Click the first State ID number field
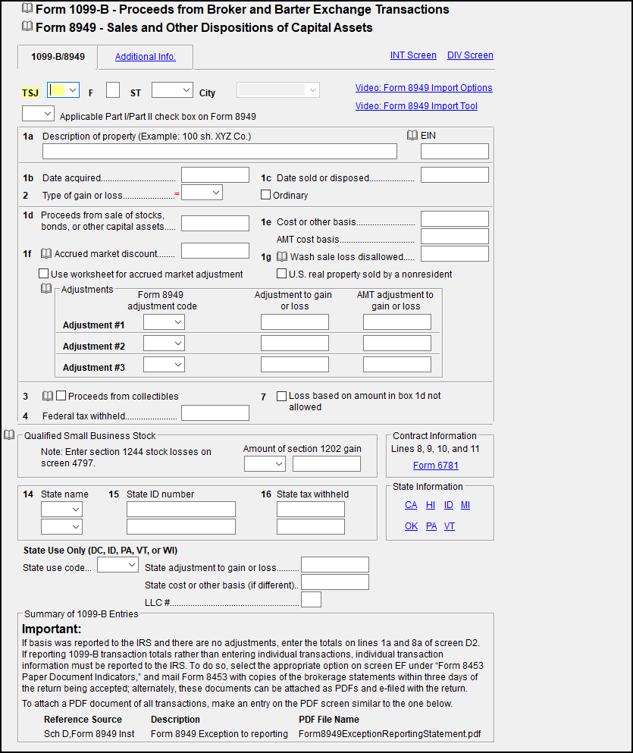Image resolution: width=633 pixels, height=753 pixels. [181, 509]
